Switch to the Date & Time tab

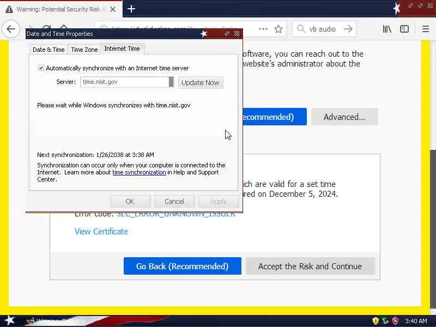49,50
